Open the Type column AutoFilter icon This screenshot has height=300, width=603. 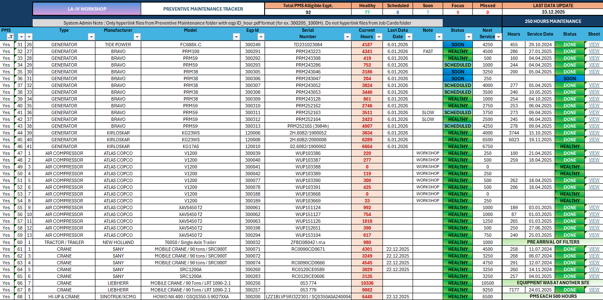(x=90, y=37)
